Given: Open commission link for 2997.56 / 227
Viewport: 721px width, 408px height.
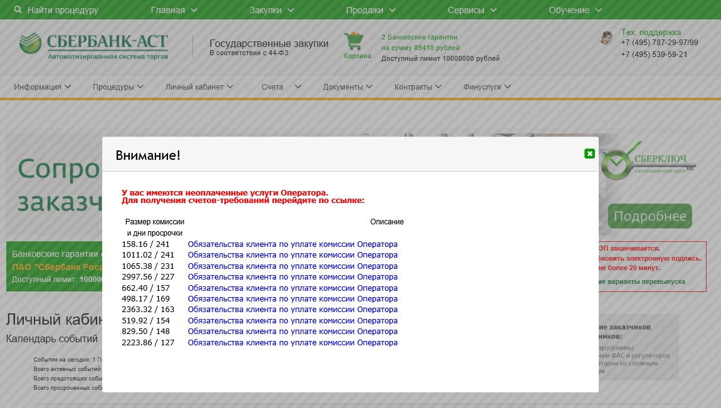Looking at the screenshot, I should [293, 277].
